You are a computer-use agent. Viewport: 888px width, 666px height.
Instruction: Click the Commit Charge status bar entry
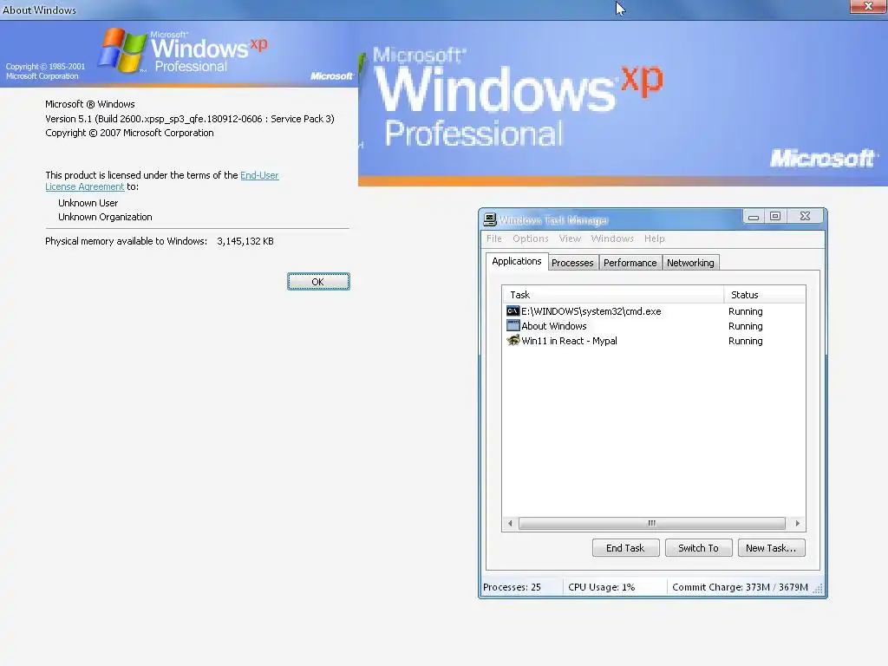tap(740, 587)
